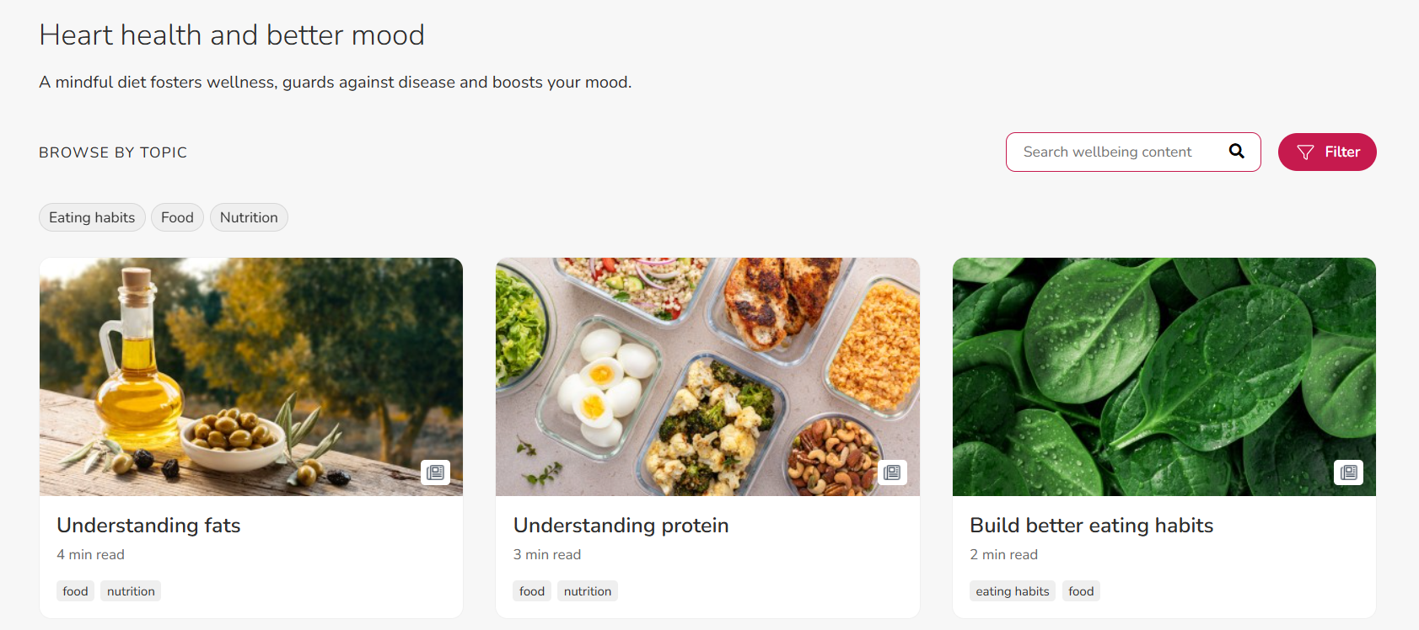Open Build better eating habits article
Screen dimensions: 1419x630
(1091, 526)
